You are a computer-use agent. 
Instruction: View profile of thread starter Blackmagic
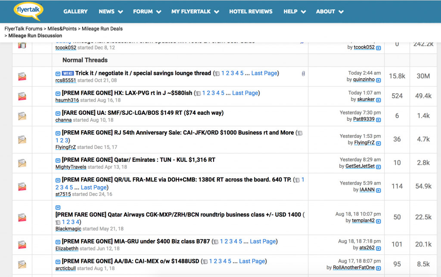(68, 229)
